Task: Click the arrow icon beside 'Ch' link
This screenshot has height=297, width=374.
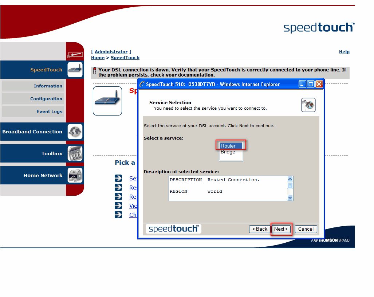Action: (118, 215)
